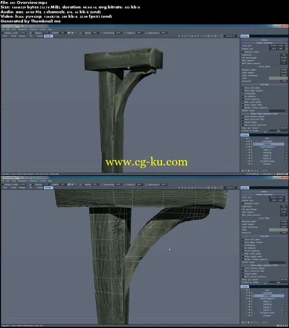Open the View size dropdown in the upper panel
289x328 pixels.
click(x=278, y=46)
